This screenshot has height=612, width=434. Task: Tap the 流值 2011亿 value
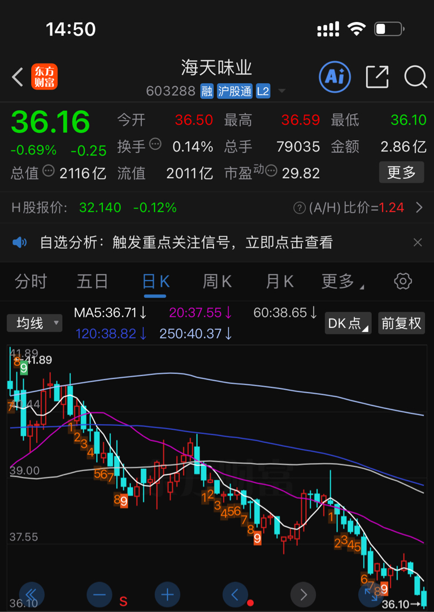click(x=189, y=173)
